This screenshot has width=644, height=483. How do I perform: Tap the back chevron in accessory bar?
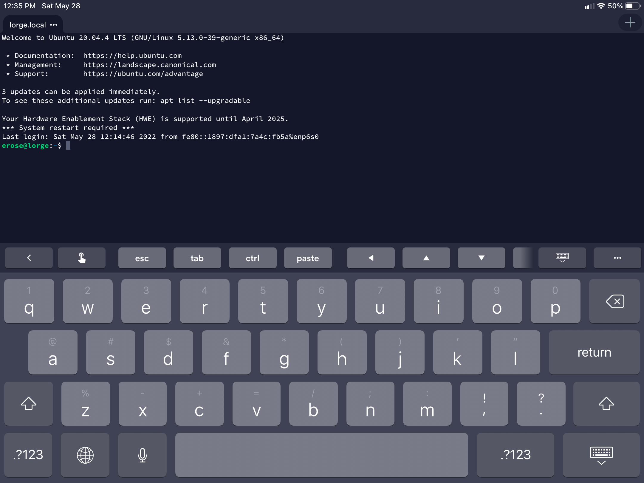pos(29,258)
